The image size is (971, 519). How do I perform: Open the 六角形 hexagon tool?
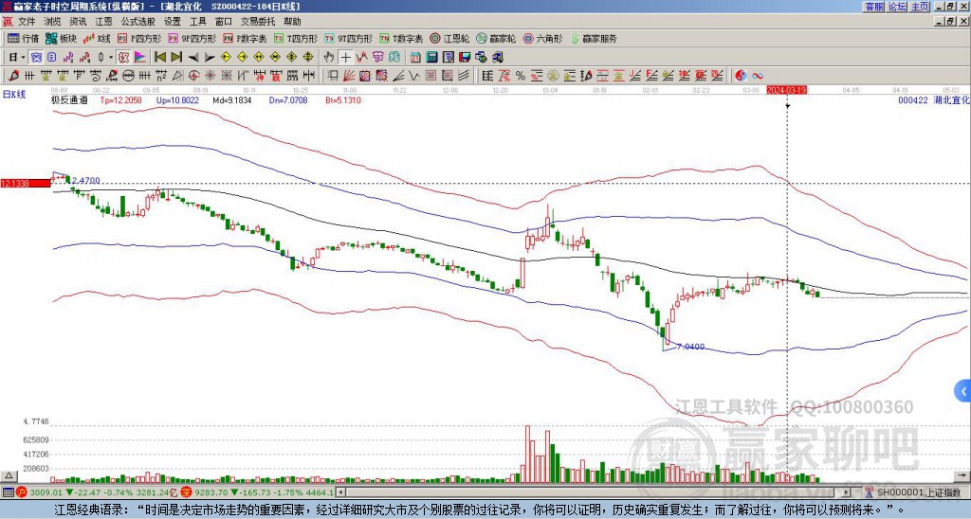(x=543, y=38)
